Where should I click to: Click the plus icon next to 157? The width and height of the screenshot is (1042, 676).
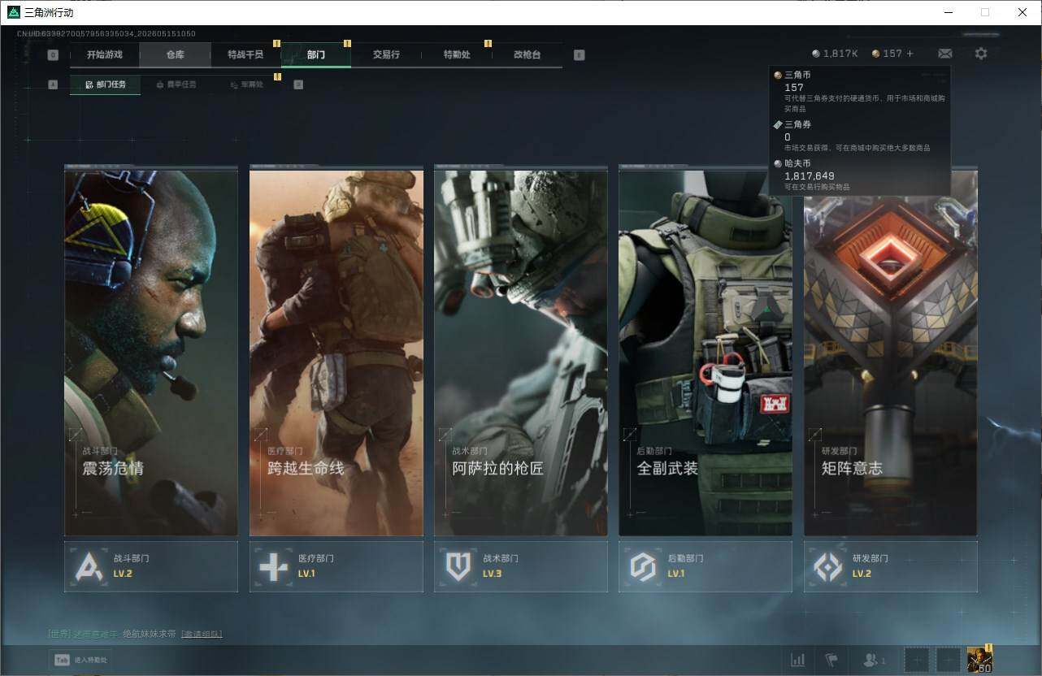click(910, 54)
